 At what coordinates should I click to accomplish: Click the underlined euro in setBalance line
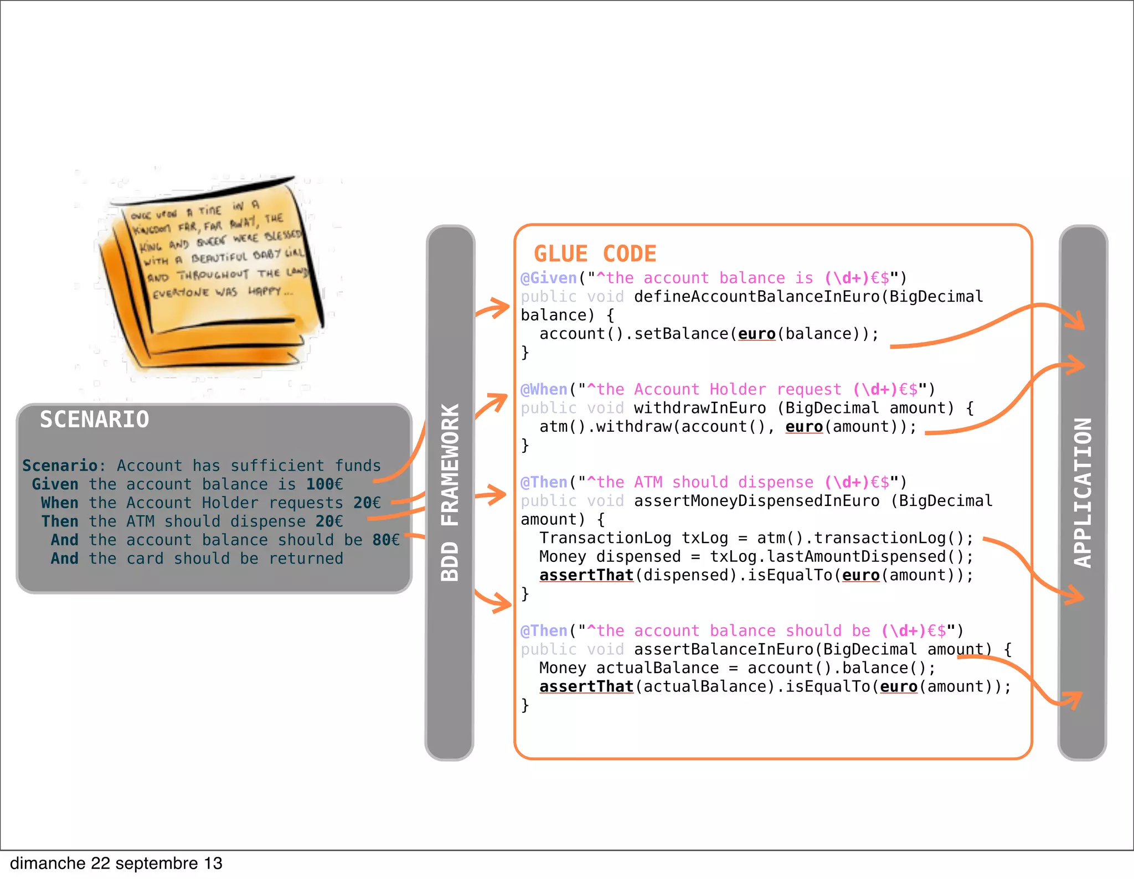(756, 334)
